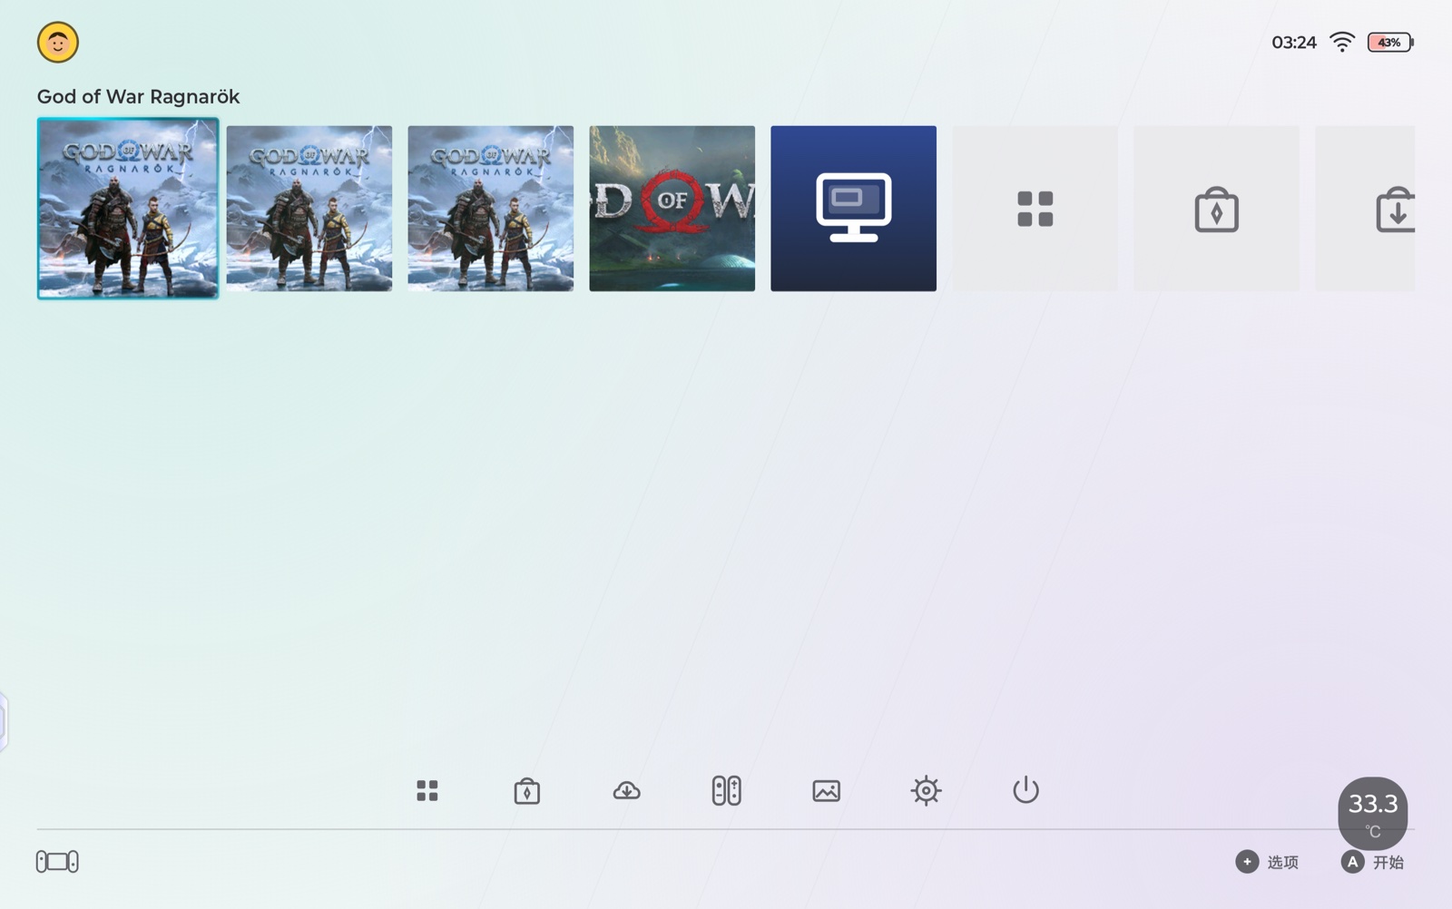1452x909 pixels.
Task: Open the third God of War Ragnarök tile
Action: click(x=491, y=209)
